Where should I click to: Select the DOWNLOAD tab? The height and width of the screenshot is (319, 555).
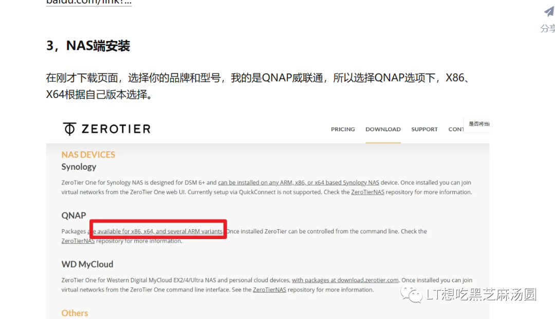383,129
